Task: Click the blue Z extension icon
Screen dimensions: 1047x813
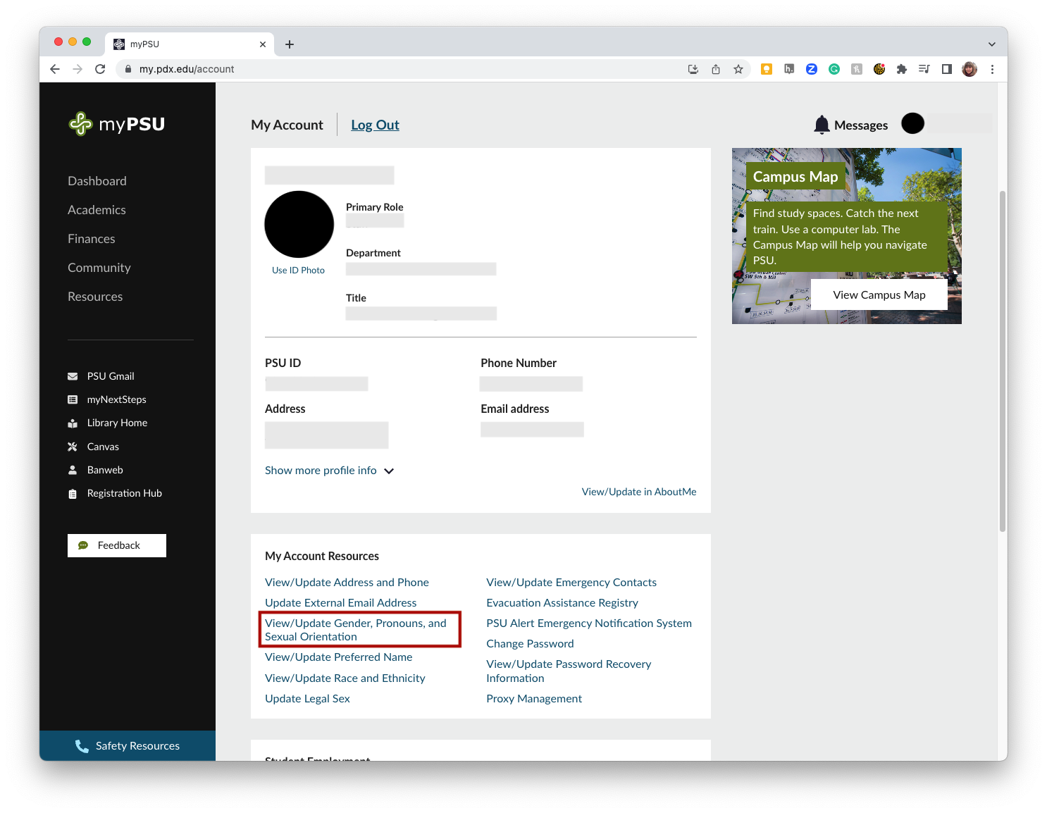Action: click(812, 69)
